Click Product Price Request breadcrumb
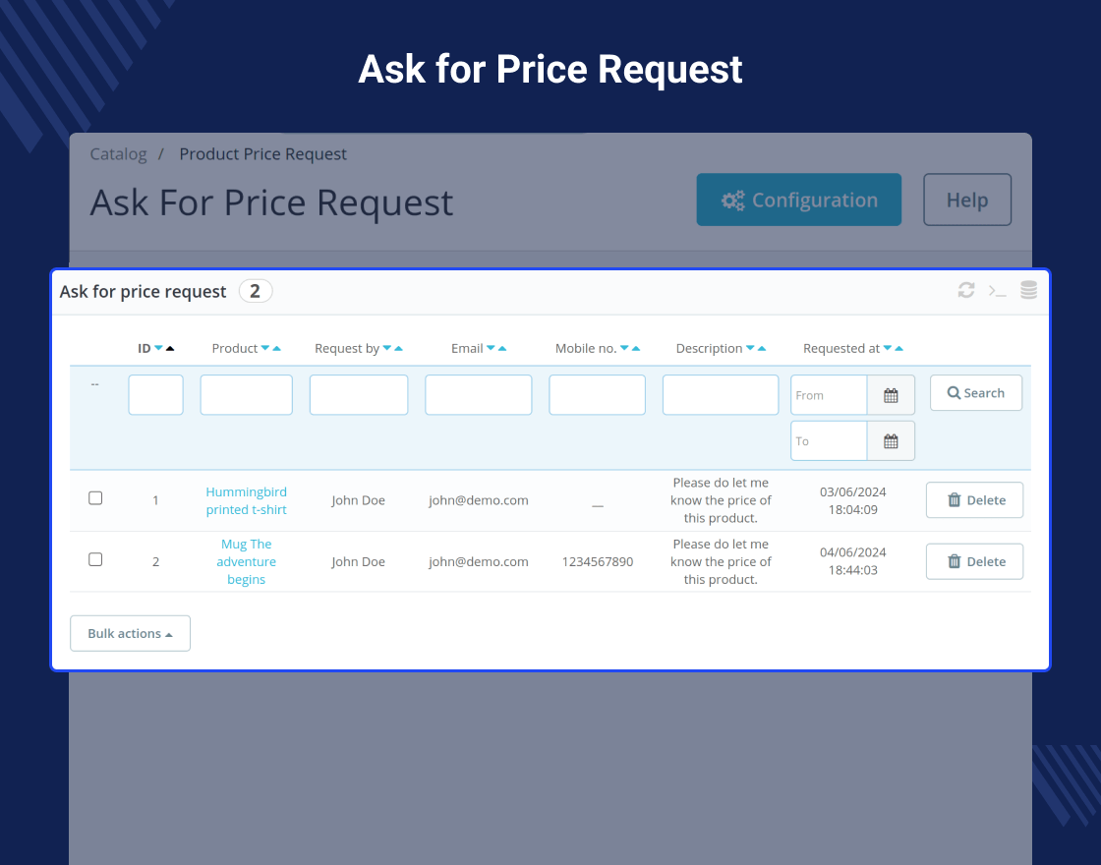The width and height of the screenshot is (1101, 865). coord(262,153)
